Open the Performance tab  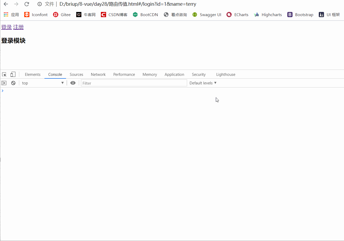click(x=124, y=75)
